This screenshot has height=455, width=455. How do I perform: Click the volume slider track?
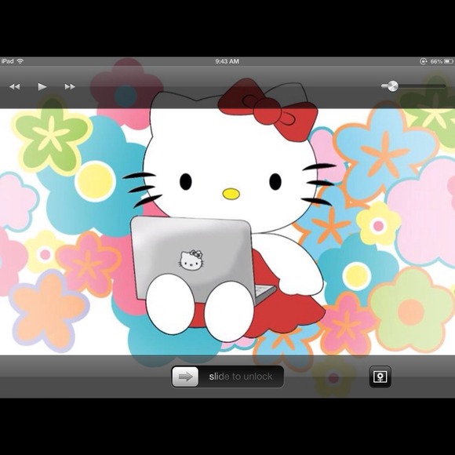coord(413,86)
